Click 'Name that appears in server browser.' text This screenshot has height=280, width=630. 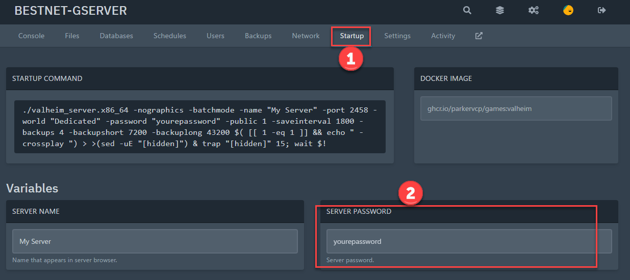(x=65, y=260)
